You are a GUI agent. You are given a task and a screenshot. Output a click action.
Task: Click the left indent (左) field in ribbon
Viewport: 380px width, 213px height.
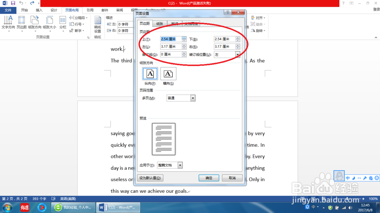tap(125, 24)
